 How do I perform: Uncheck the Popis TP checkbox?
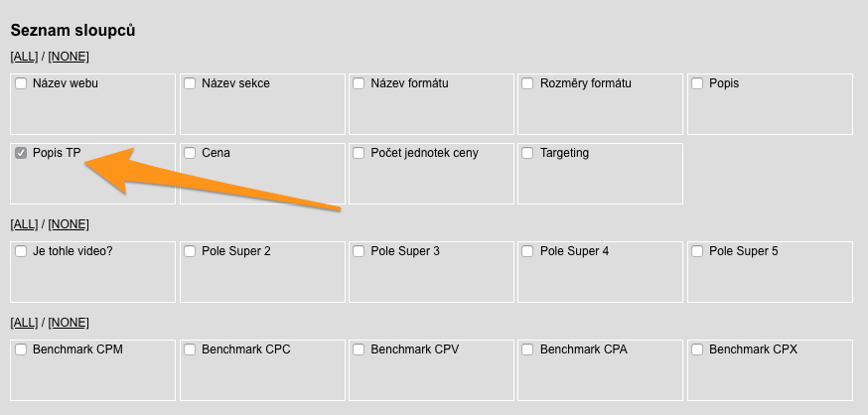(x=21, y=154)
